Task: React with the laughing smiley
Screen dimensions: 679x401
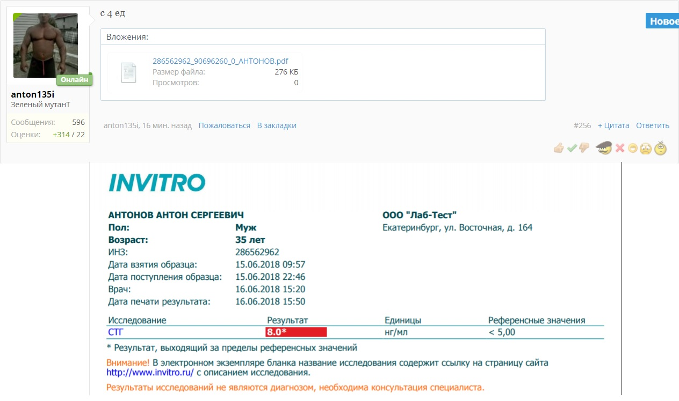Action: pos(633,148)
